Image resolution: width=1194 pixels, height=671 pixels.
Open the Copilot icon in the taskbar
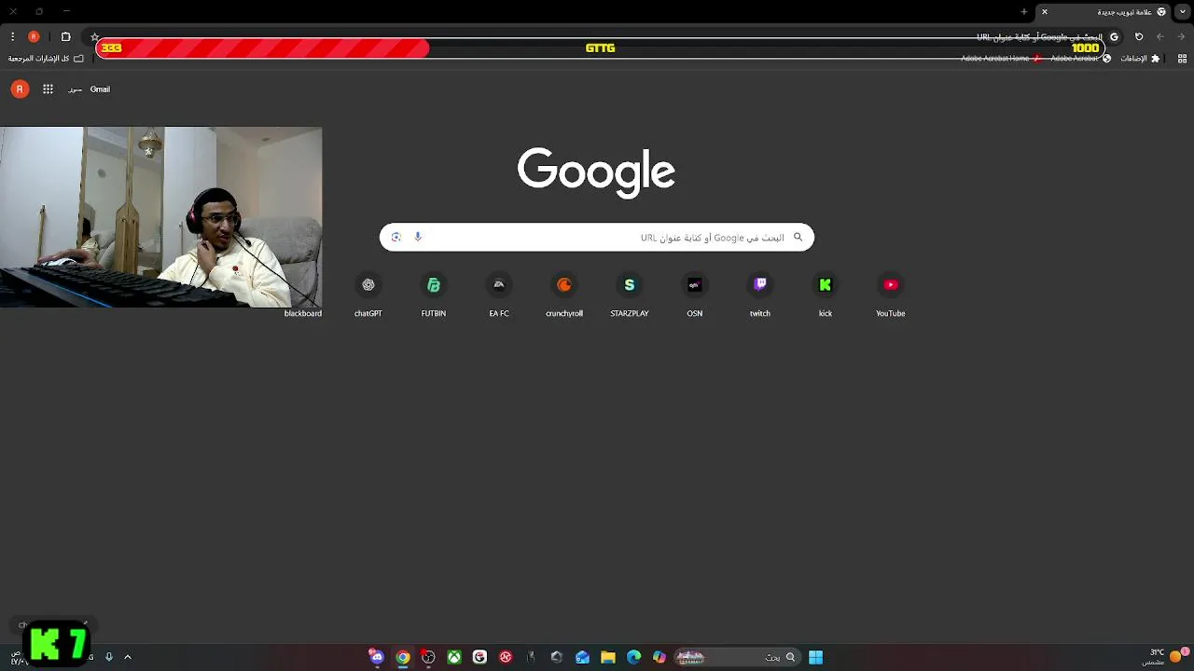click(x=659, y=657)
